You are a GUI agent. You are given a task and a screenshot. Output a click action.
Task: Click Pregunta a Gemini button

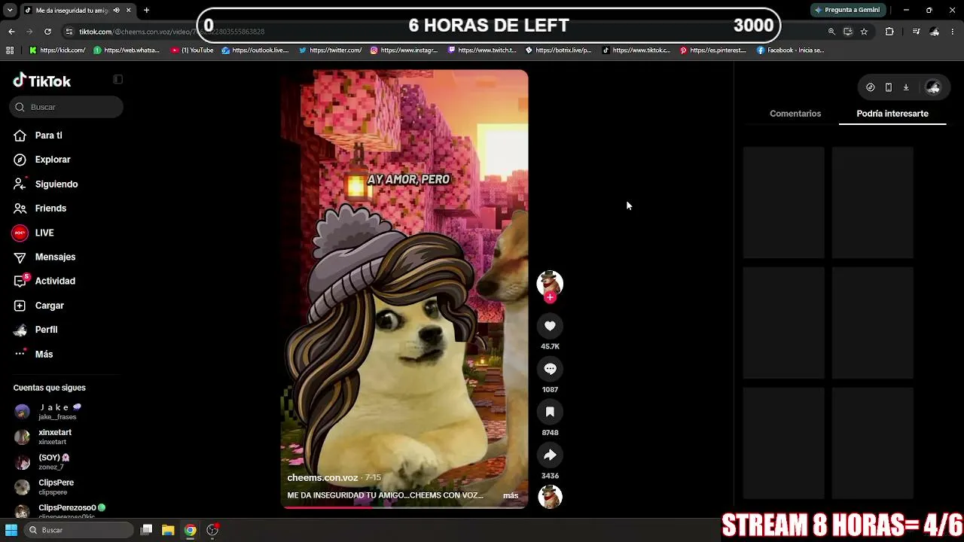tap(847, 10)
